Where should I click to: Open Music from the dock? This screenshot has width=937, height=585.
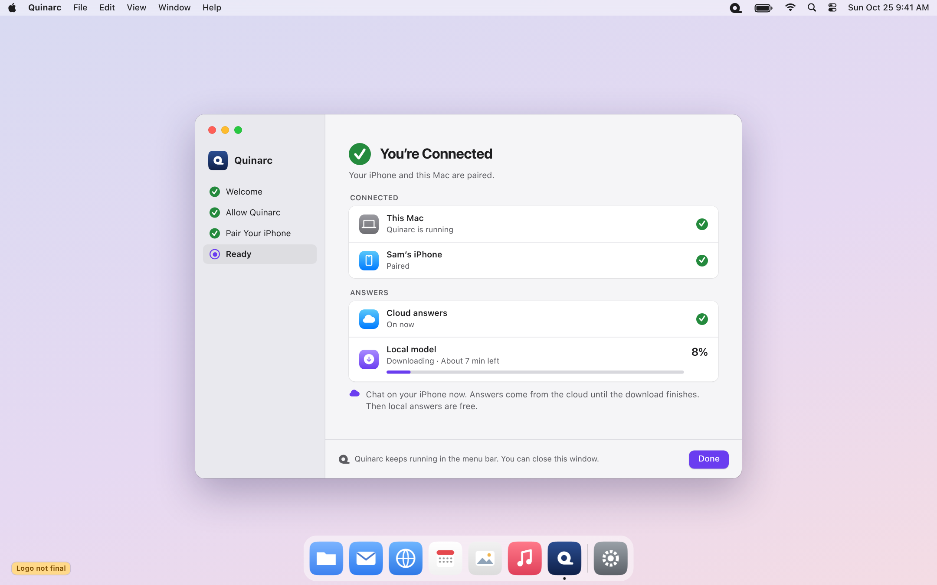(x=524, y=558)
